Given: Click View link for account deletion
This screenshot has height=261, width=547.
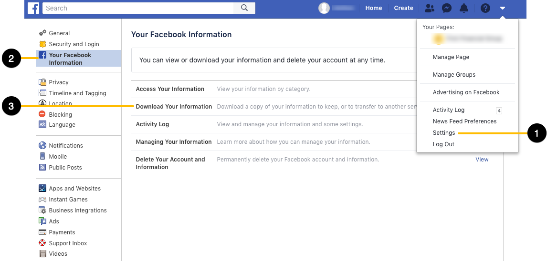Looking at the screenshot, I should [x=482, y=160].
